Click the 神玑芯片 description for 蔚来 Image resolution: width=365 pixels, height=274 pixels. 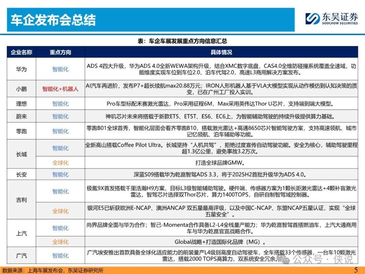pos(220,116)
